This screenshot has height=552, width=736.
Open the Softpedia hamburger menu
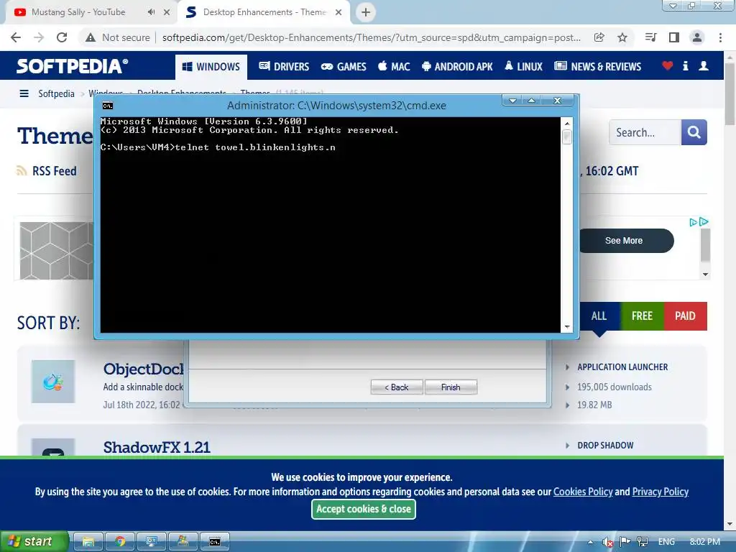(24, 93)
